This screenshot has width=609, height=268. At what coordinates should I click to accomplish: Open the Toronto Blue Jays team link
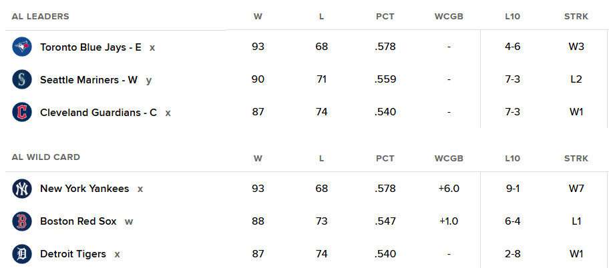91,47
